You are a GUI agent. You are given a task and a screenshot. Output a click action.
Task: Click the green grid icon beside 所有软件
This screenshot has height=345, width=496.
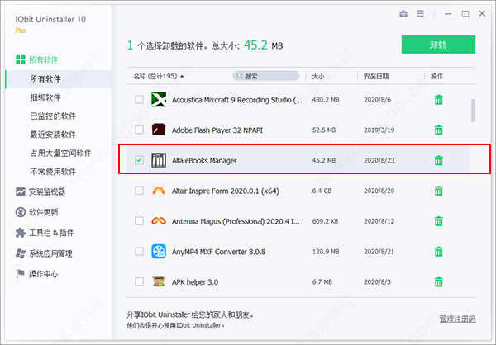21,59
